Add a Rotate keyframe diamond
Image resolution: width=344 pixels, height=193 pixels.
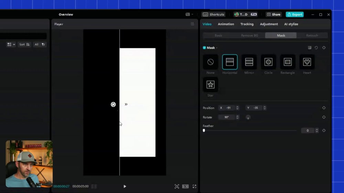click(324, 117)
